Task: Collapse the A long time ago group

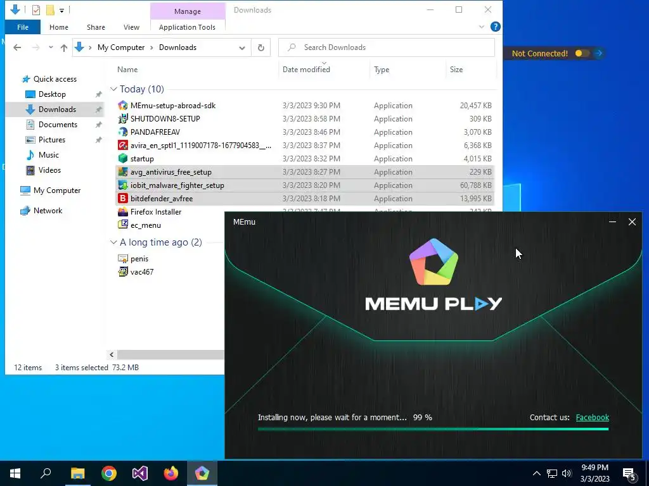Action: pos(113,242)
